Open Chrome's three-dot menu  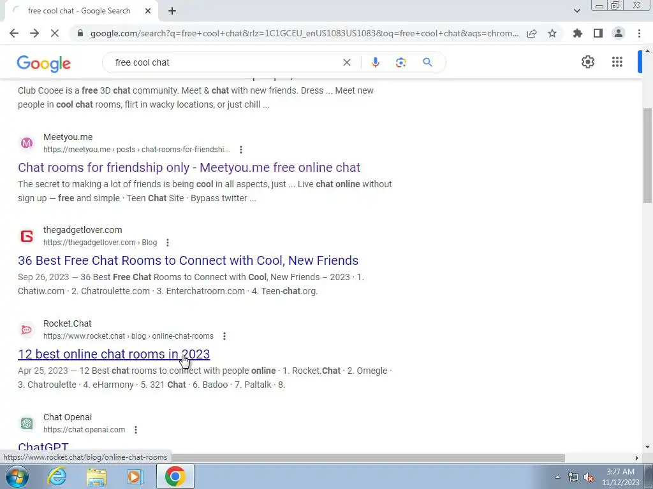[639, 33]
